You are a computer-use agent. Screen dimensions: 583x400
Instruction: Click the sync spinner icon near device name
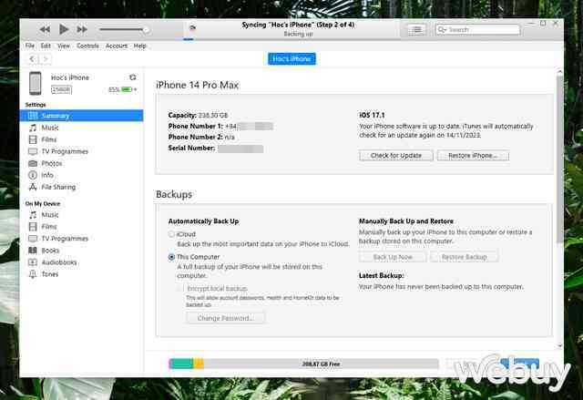tap(133, 77)
